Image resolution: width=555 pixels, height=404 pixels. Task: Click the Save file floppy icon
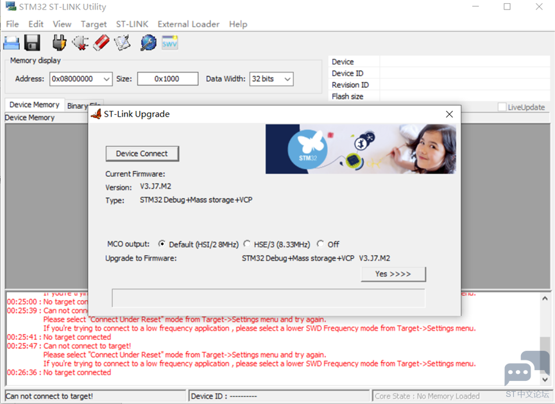pyautogui.click(x=32, y=43)
